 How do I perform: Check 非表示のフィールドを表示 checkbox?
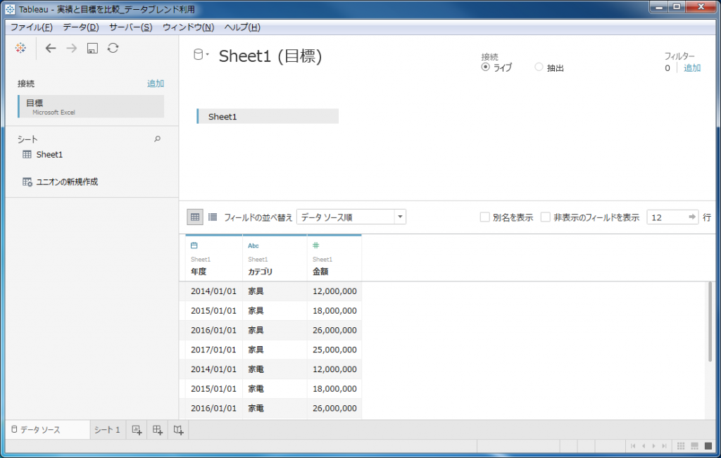tap(545, 217)
